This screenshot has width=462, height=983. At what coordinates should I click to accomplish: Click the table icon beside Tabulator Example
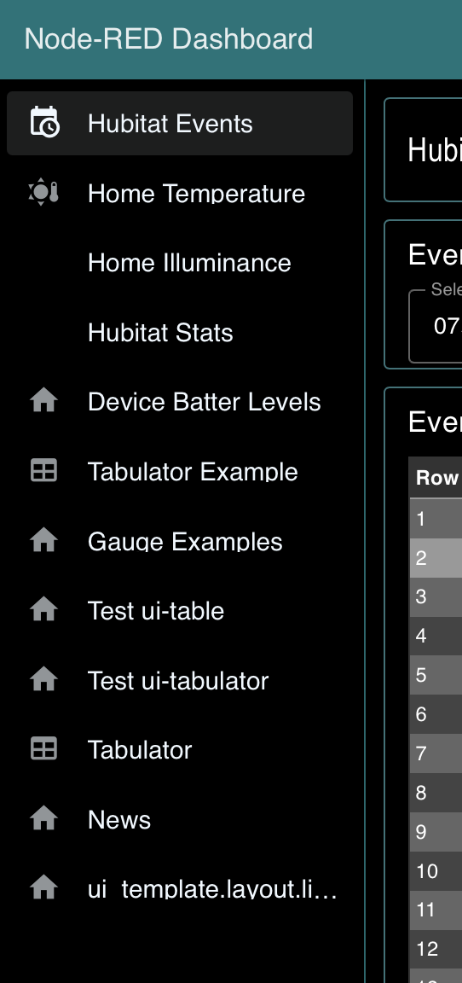click(x=43, y=470)
